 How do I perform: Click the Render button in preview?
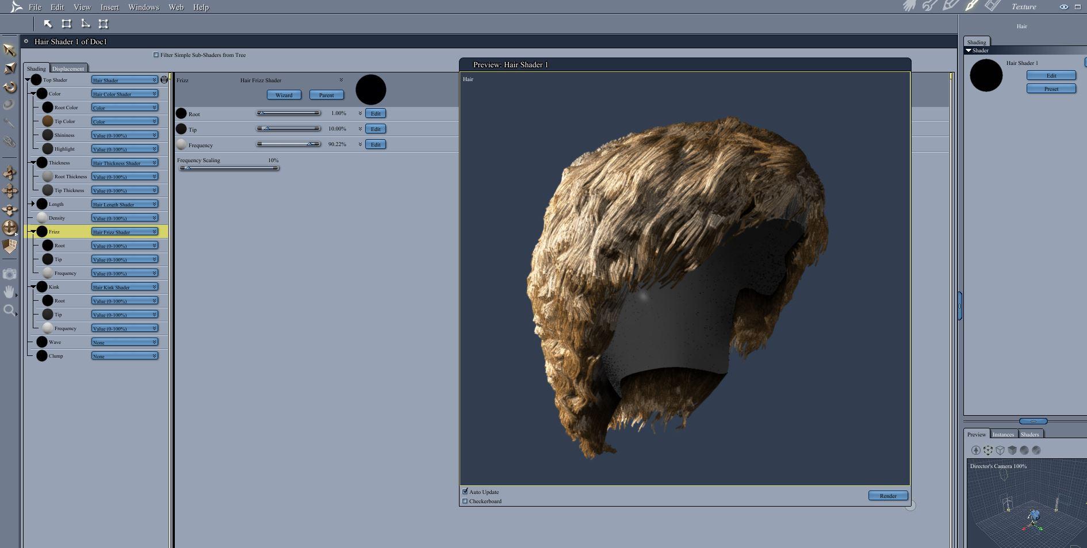tap(887, 496)
